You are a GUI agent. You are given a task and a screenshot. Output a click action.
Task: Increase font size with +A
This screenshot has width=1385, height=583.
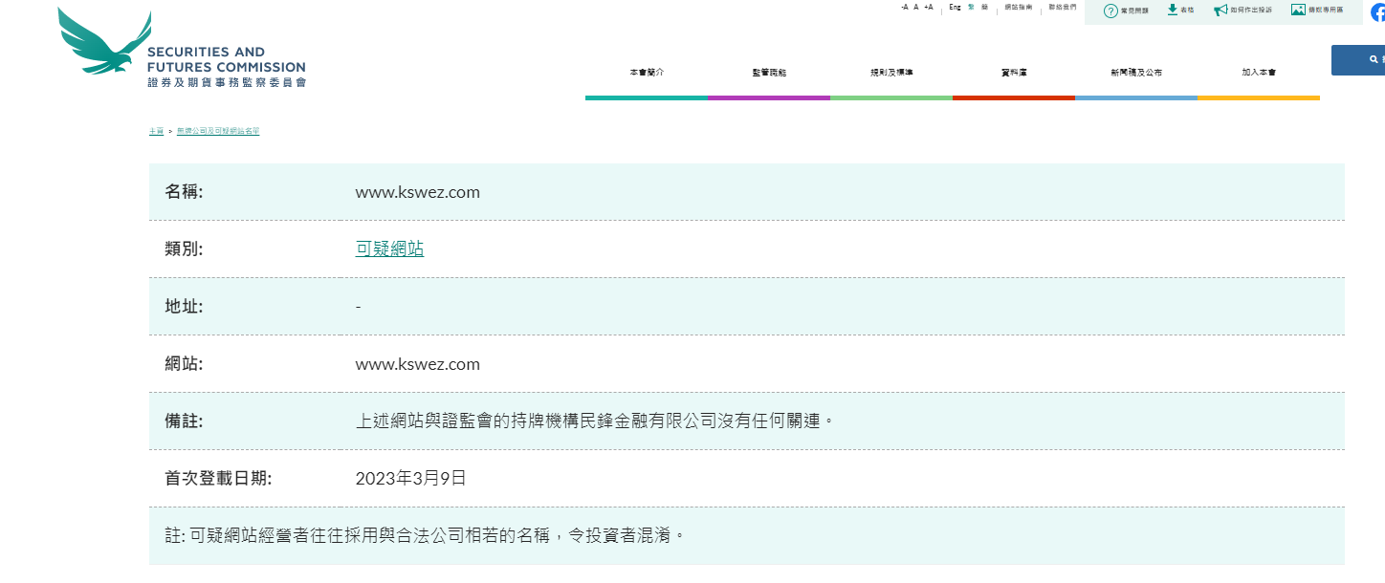click(x=928, y=7)
